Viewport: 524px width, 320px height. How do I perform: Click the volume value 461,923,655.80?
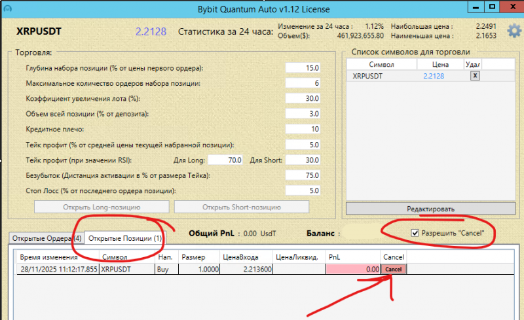tap(360, 36)
